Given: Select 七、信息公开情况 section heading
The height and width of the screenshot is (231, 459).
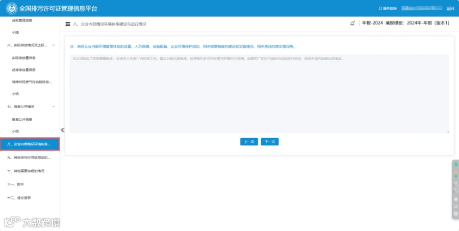Looking at the screenshot, I should [20, 107].
